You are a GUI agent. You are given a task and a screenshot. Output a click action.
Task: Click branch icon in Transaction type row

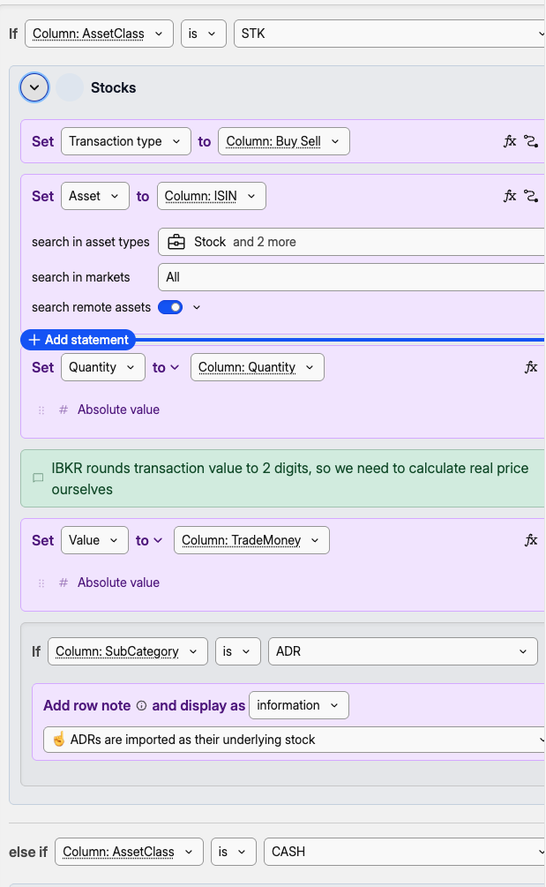click(x=530, y=141)
